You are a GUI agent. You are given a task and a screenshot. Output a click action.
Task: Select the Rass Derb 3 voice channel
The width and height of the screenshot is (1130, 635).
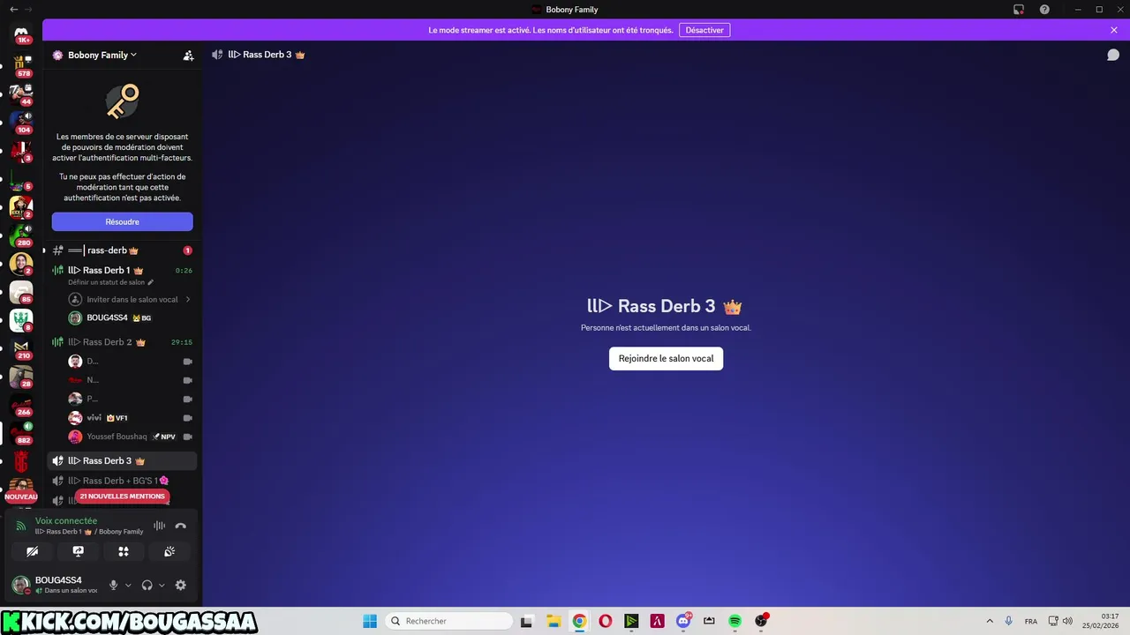pos(122,460)
